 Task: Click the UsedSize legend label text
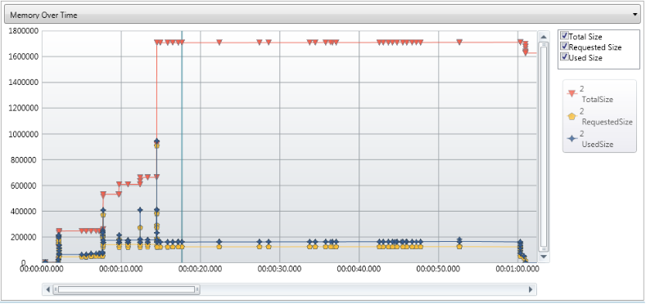598,145
